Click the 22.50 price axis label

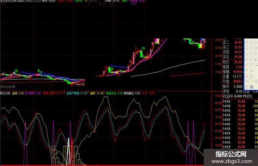coord(218,48)
